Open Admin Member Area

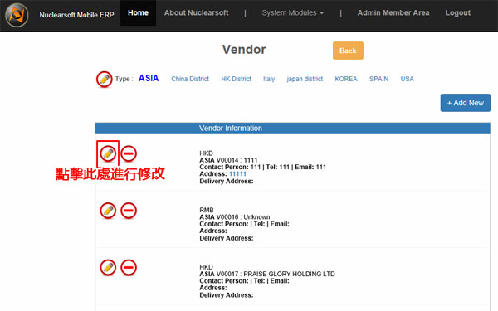[393, 13]
